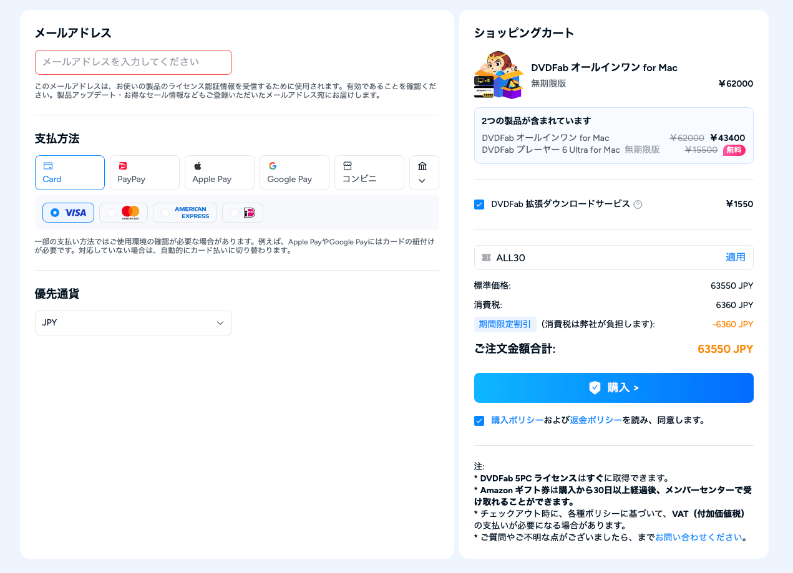
Task: Select the Apple Pay payment method tab
Action: 220,173
